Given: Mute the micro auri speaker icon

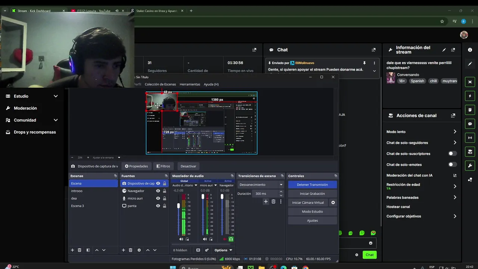Looking at the screenshot, I should click(205, 239).
